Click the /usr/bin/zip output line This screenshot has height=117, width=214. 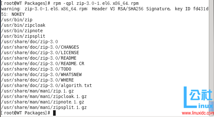(17, 20)
